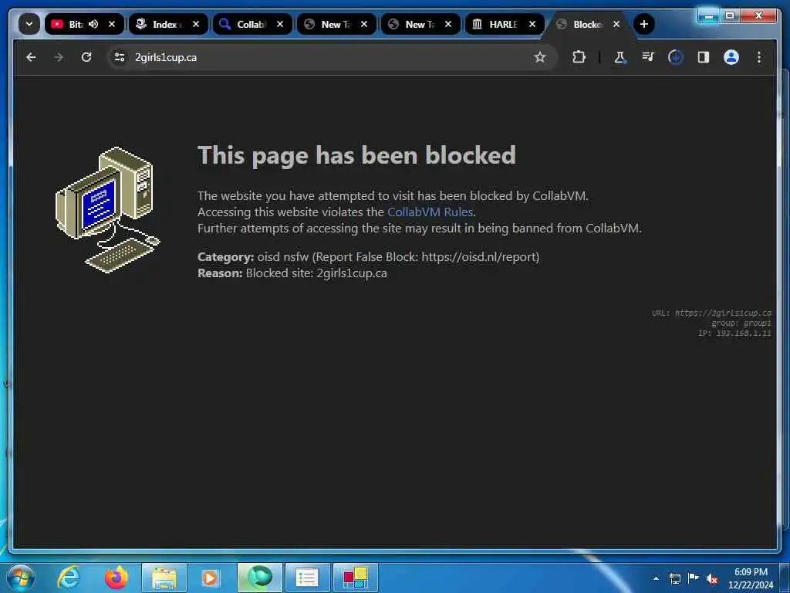The height and width of the screenshot is (593, 790).
Task: View site information icon in address bar
Action: pos(120,57)
